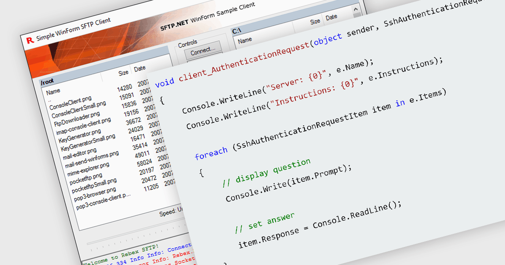Select KeyGenerator.png file
Image resolution: width=505 pixels, height=265 pixels.
(80, 136)
